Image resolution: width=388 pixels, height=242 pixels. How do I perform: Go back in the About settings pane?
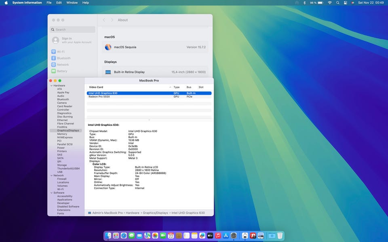[x=104, y=20]
